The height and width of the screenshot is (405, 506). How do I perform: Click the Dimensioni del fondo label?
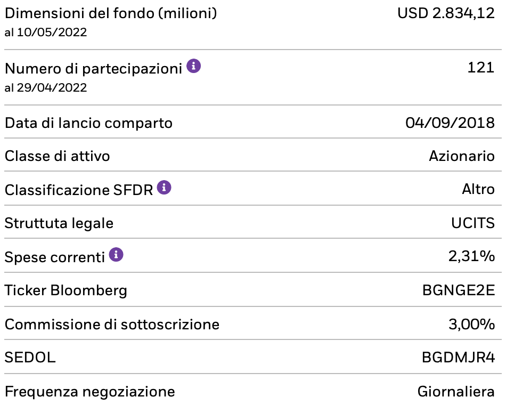click(111, 13)
